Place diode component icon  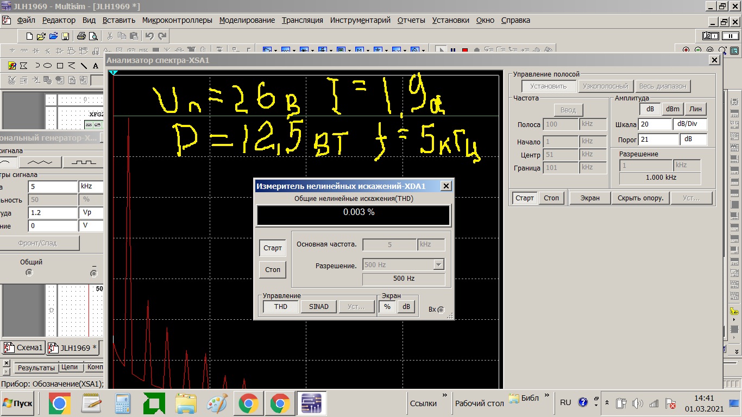[36, 51]
